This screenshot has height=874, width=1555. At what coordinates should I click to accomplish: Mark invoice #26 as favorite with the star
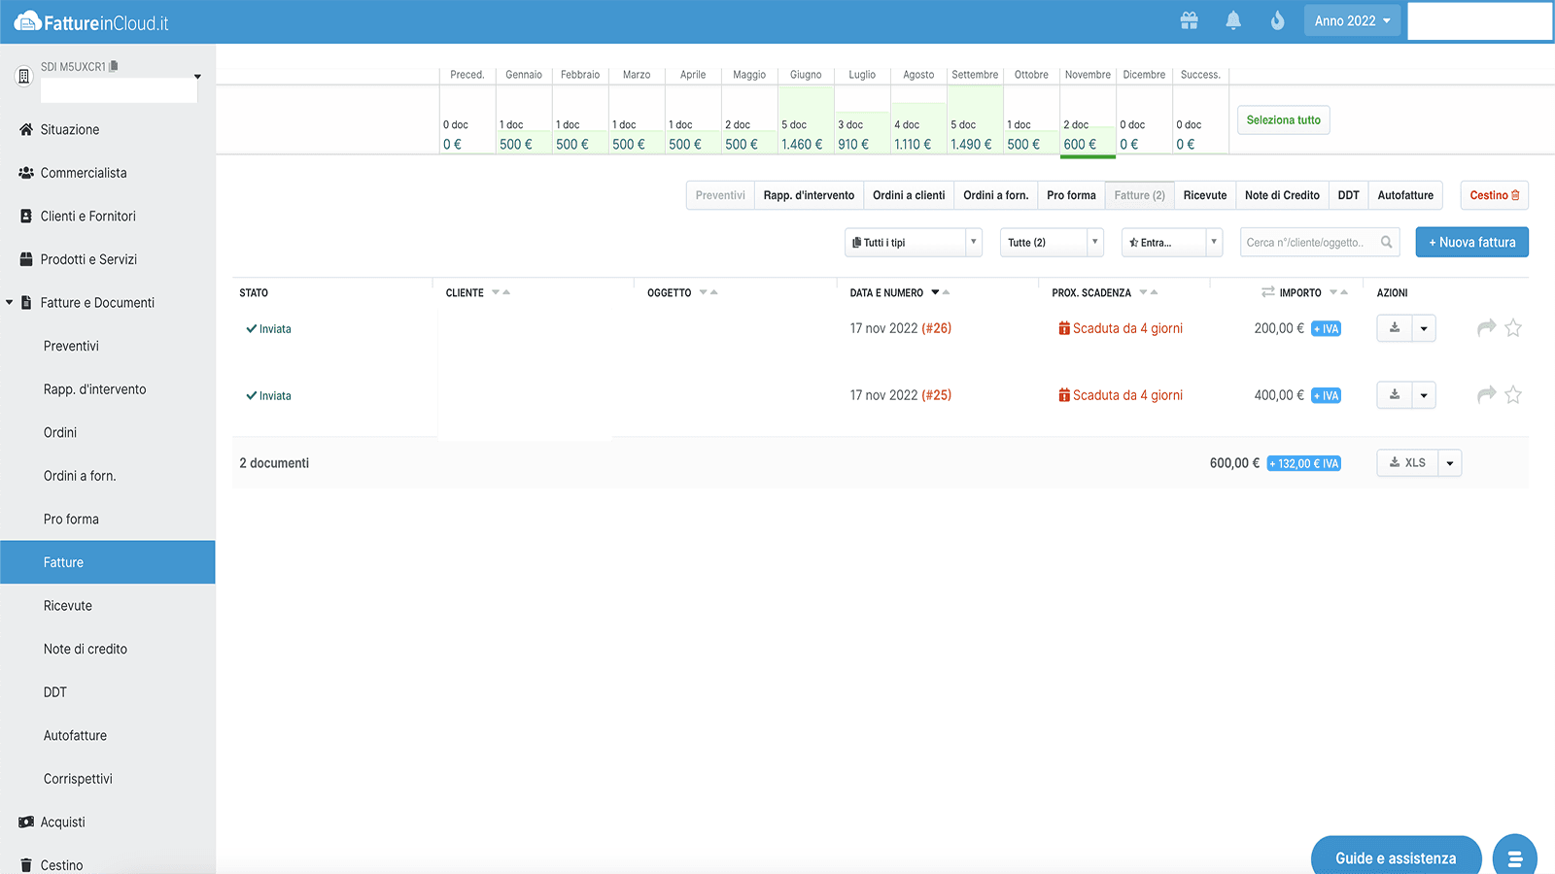pyautogui.click(x=1513, y=328)
